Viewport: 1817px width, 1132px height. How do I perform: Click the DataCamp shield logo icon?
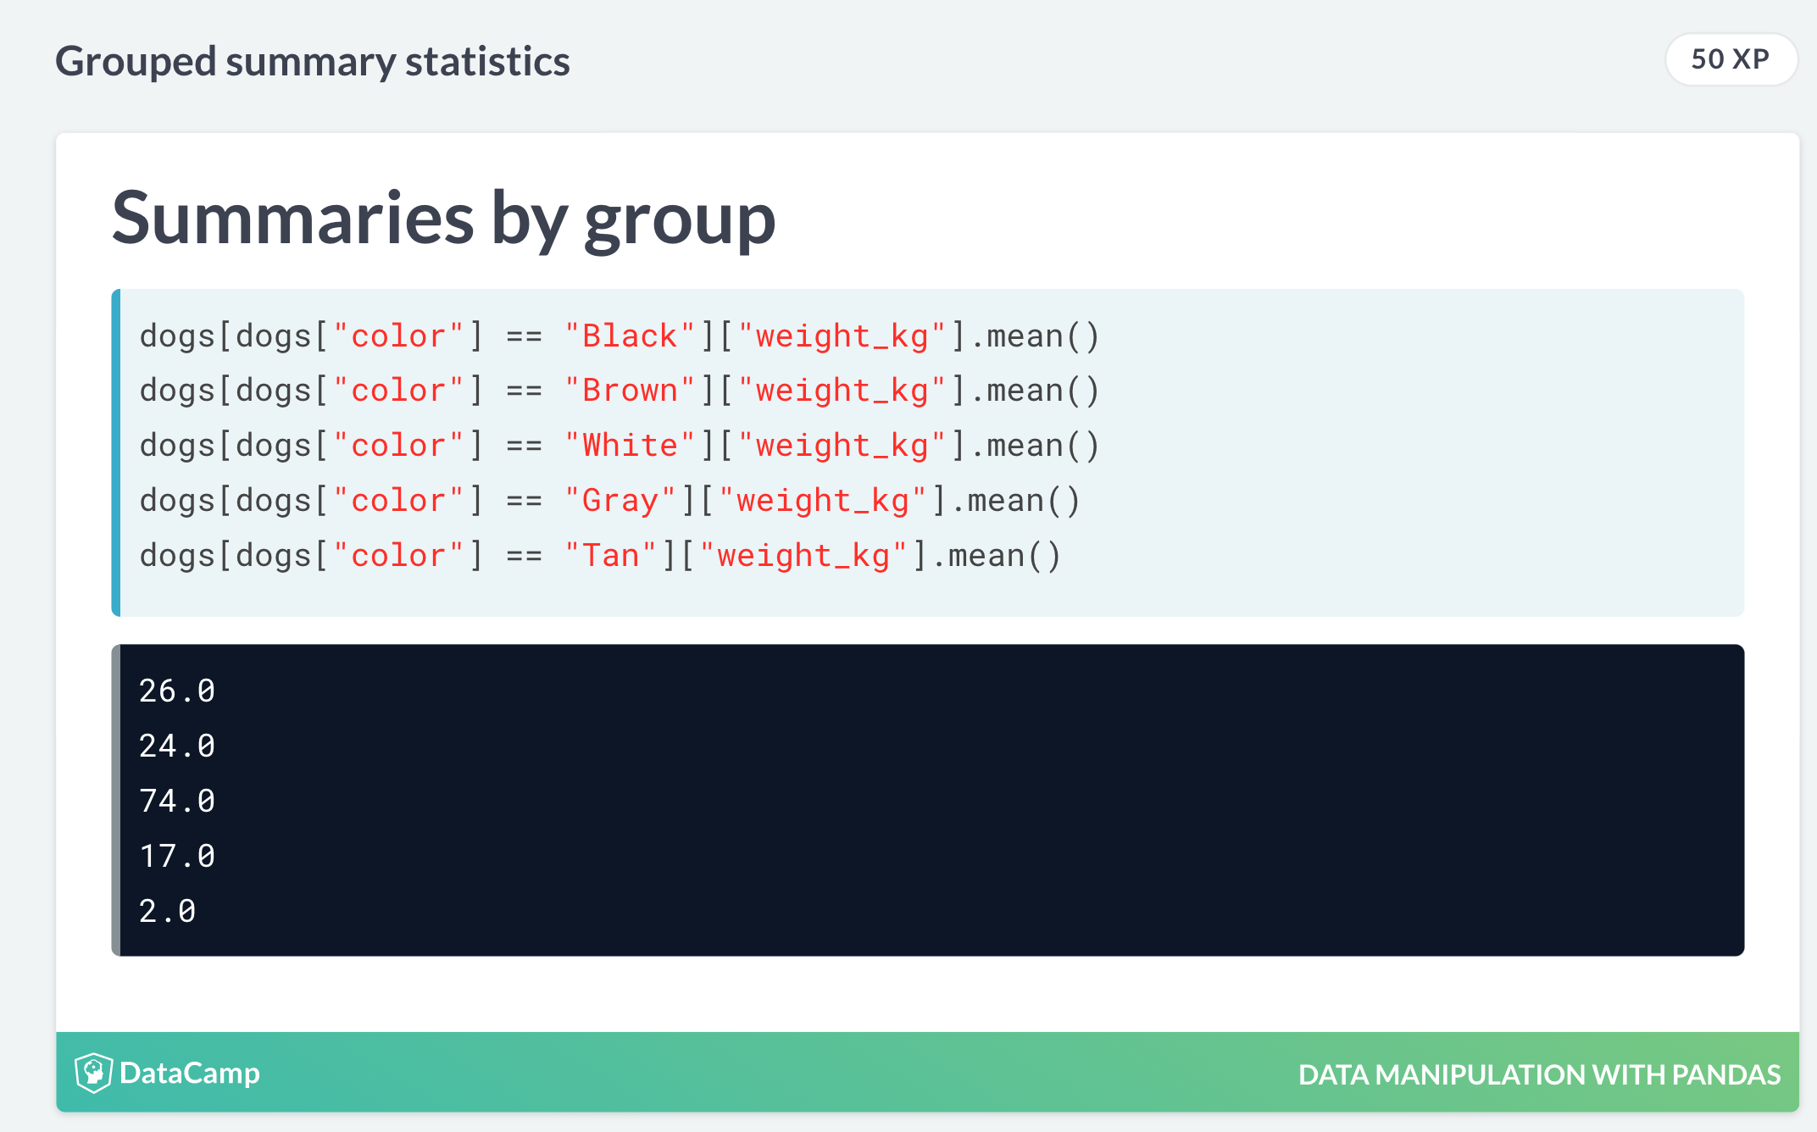93,1073
